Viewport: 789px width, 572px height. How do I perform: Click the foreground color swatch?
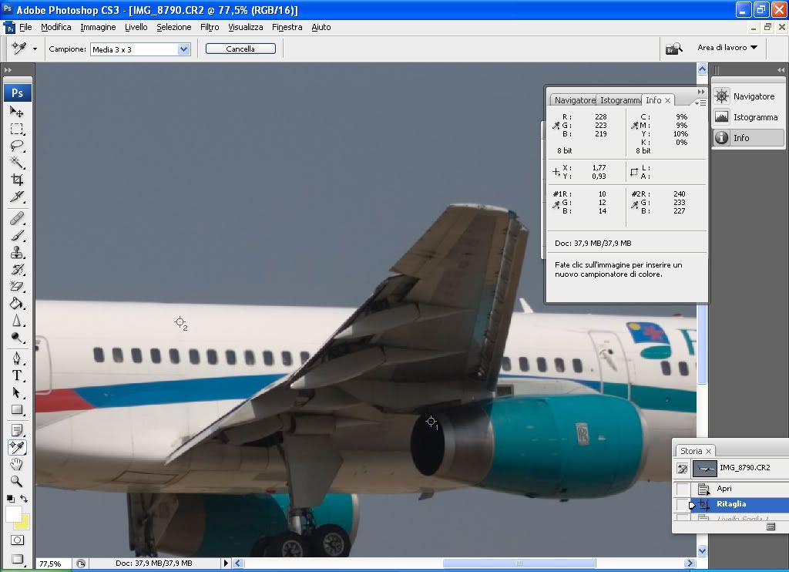[x=13, y=513]
